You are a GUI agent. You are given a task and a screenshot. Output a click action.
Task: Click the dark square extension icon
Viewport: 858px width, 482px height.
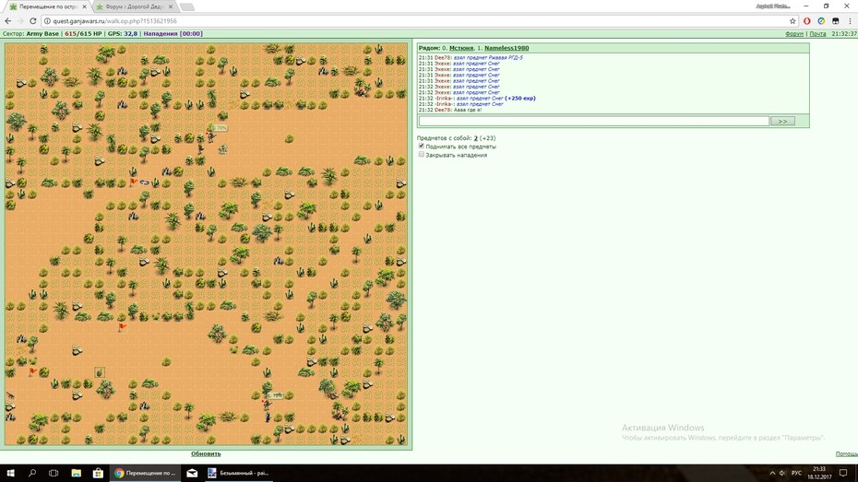coord(836,21)
